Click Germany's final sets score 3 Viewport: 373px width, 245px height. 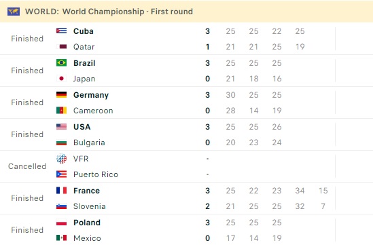click(x=207, y=95)
